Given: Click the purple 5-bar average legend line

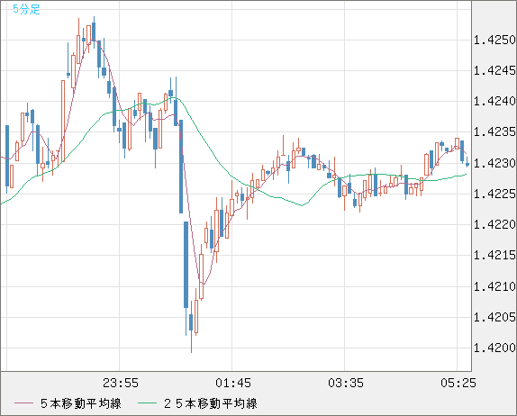Looking at the screenshot, I should point(23,403).
